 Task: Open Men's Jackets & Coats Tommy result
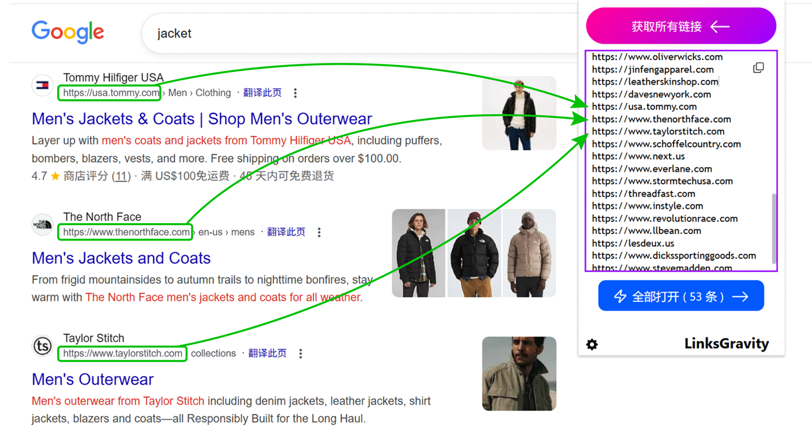pos(201,119)
